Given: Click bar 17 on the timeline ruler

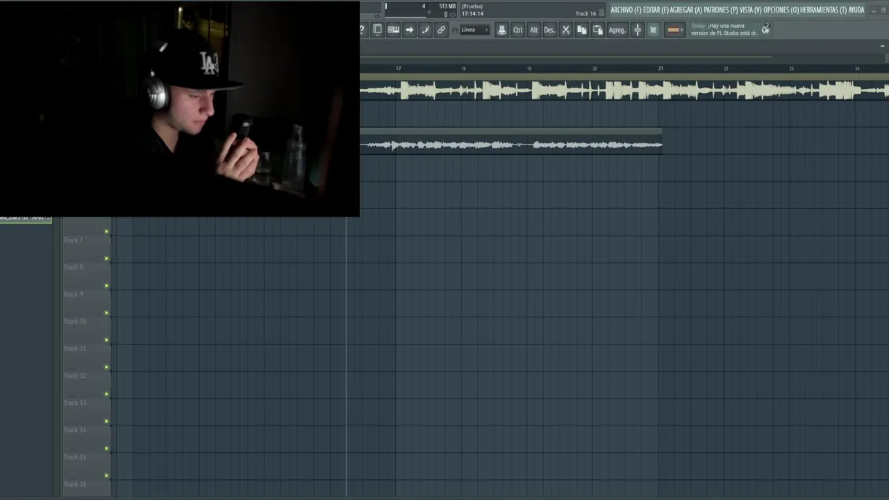Looking at the screenshot, I should click(398, 69).
